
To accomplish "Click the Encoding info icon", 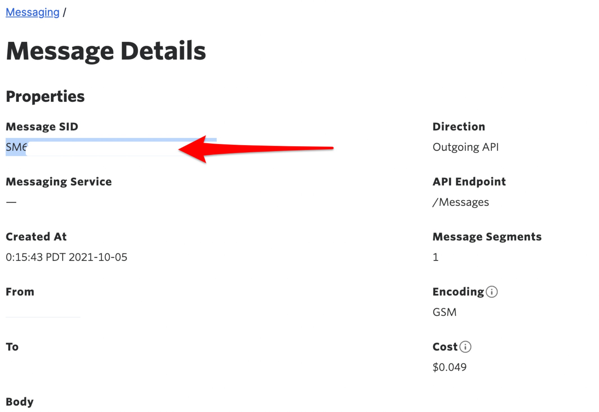I will tap(492, 292).
